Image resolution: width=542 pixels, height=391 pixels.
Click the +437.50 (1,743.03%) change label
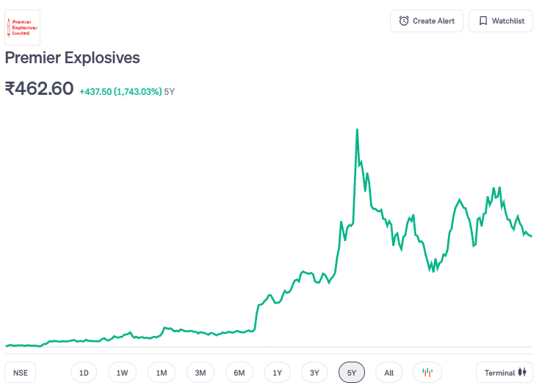pos(120,92)
